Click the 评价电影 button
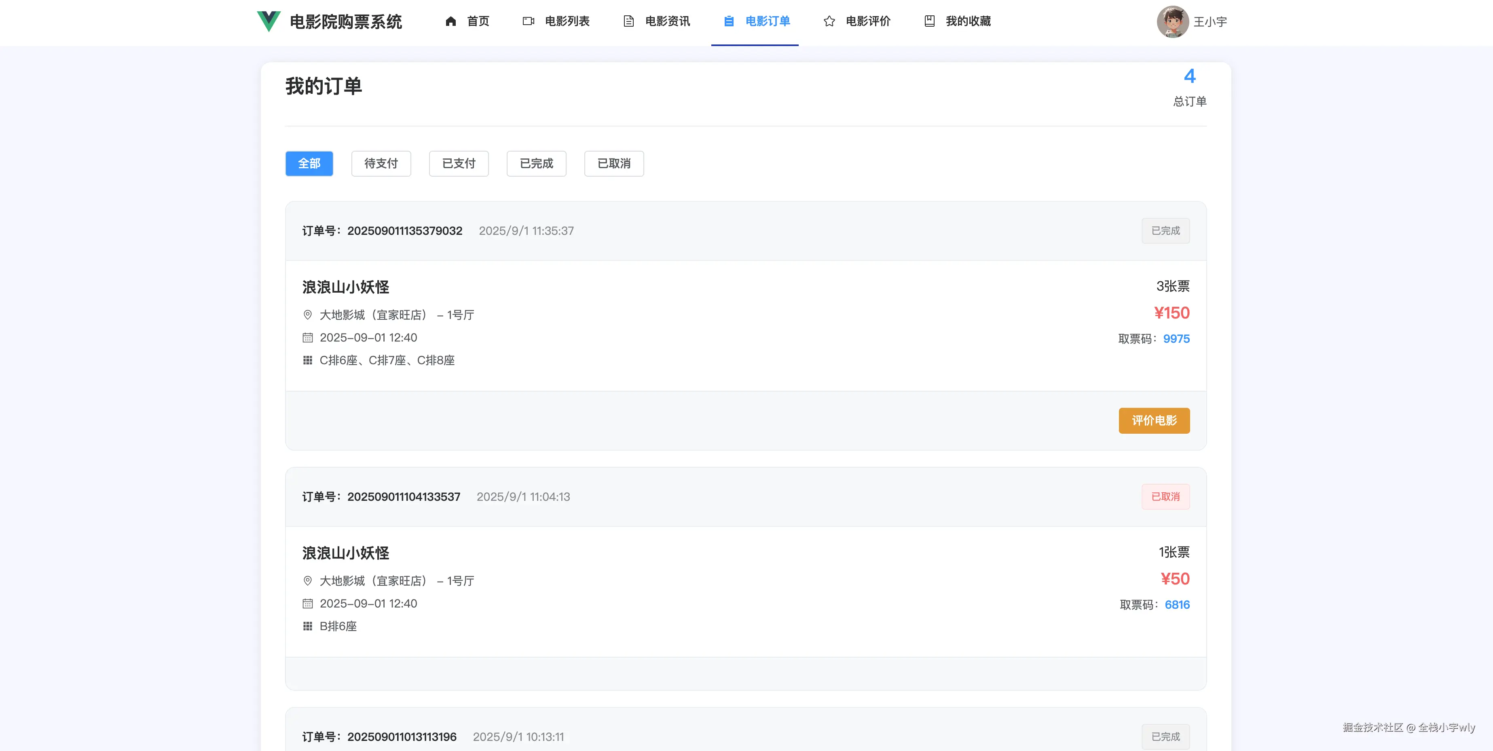Screen dimensions: 1493x751 coord(1154,421)
